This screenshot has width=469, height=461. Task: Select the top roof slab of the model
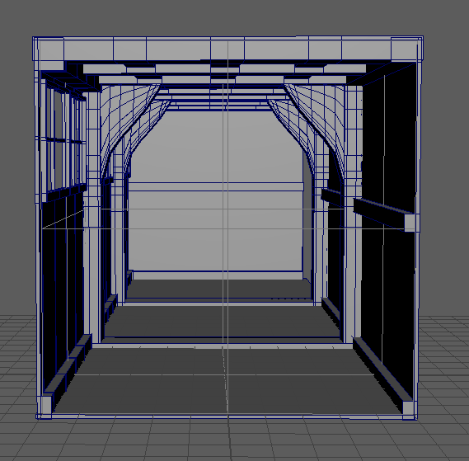point(227,49)
